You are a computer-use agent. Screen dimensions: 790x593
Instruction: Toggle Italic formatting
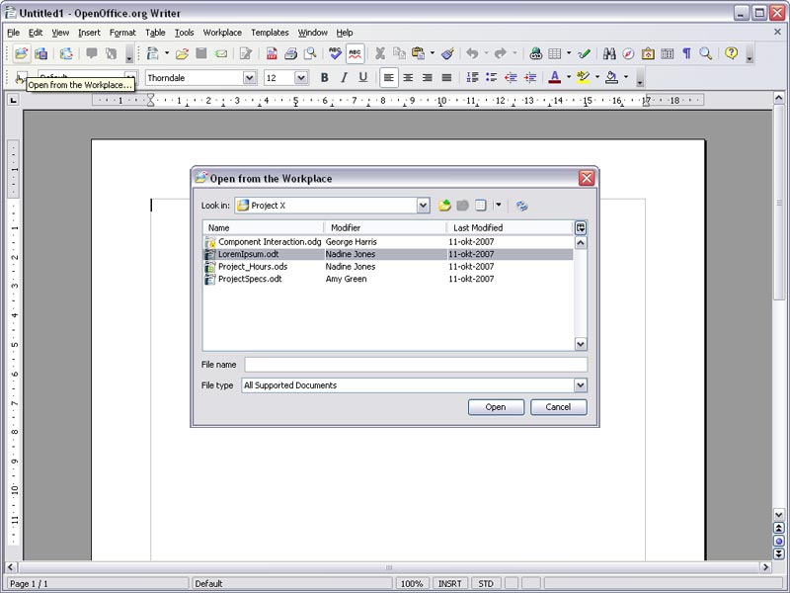pyautogui.click(x=344, y=78)
